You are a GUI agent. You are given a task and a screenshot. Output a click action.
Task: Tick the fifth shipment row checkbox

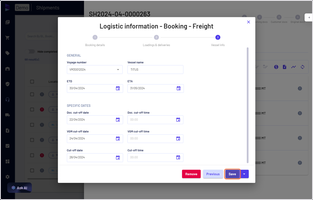32,155
